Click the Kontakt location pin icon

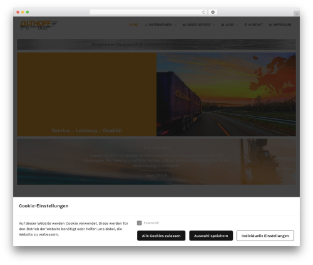tap(245, 24)
